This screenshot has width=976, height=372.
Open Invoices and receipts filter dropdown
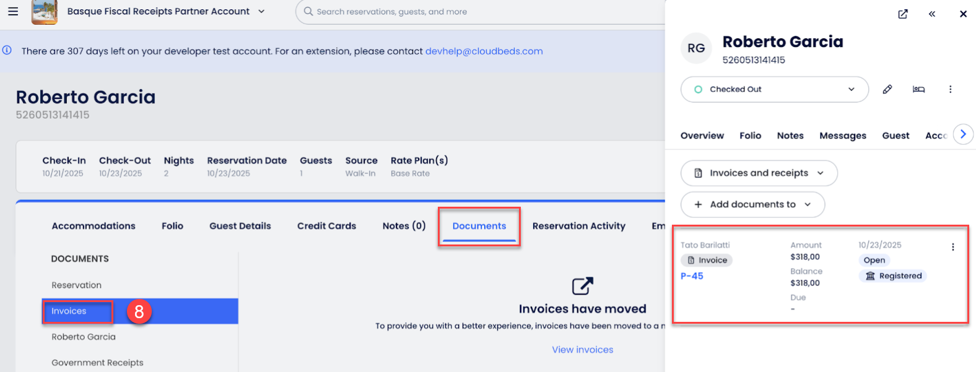759,173
